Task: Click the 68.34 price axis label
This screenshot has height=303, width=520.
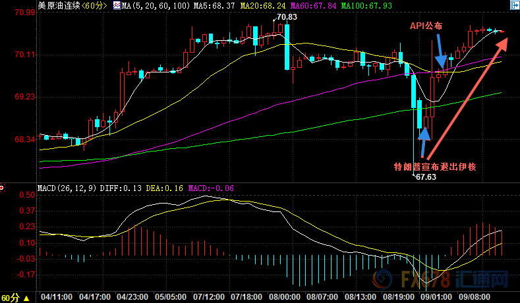Action: (x=25, y=139)
